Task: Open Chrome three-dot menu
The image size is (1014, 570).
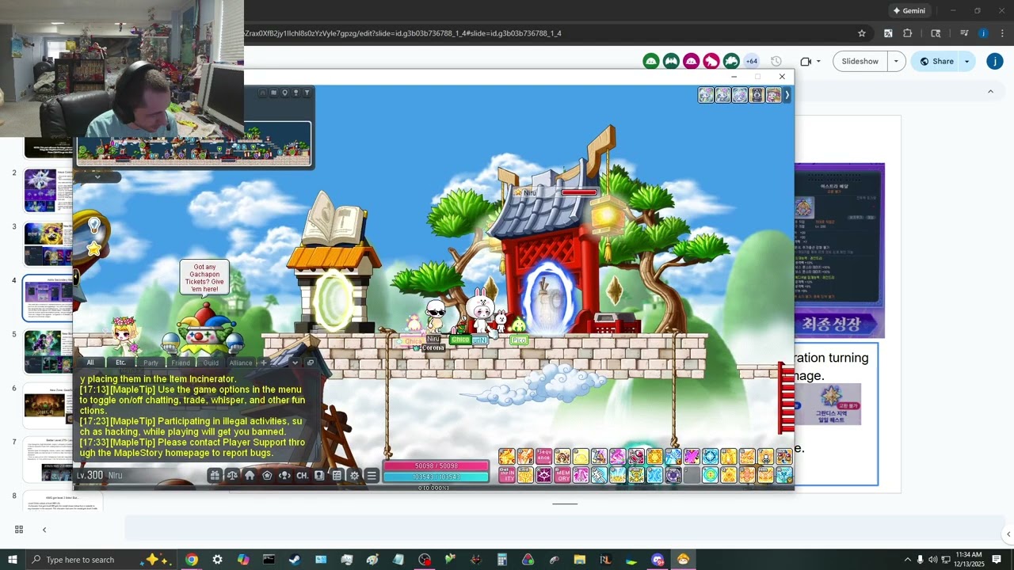Action: point(1002,33)
